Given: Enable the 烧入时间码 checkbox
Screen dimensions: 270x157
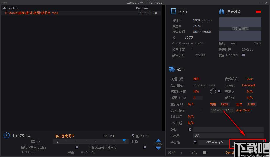Looking at the screenshot, I should point(202,110).
